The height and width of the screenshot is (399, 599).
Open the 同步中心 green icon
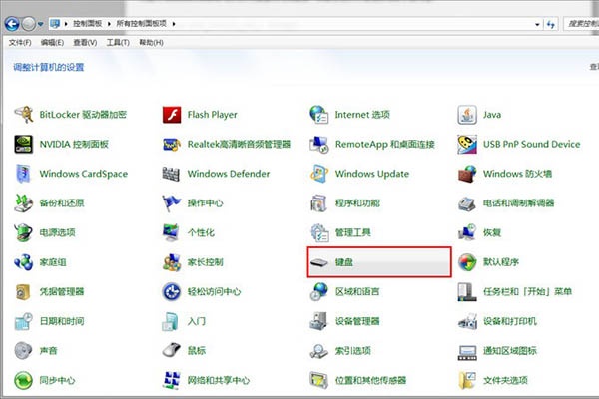(23, 380)
